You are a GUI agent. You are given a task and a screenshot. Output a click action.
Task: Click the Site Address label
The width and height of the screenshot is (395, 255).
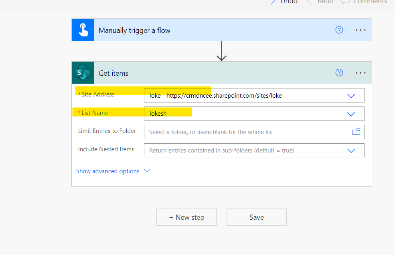(x=98, y=94)
